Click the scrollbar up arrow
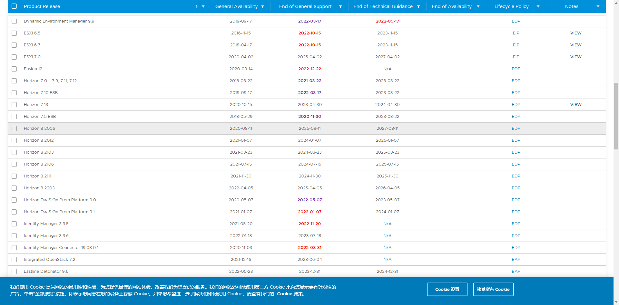 tap(616, 2)
